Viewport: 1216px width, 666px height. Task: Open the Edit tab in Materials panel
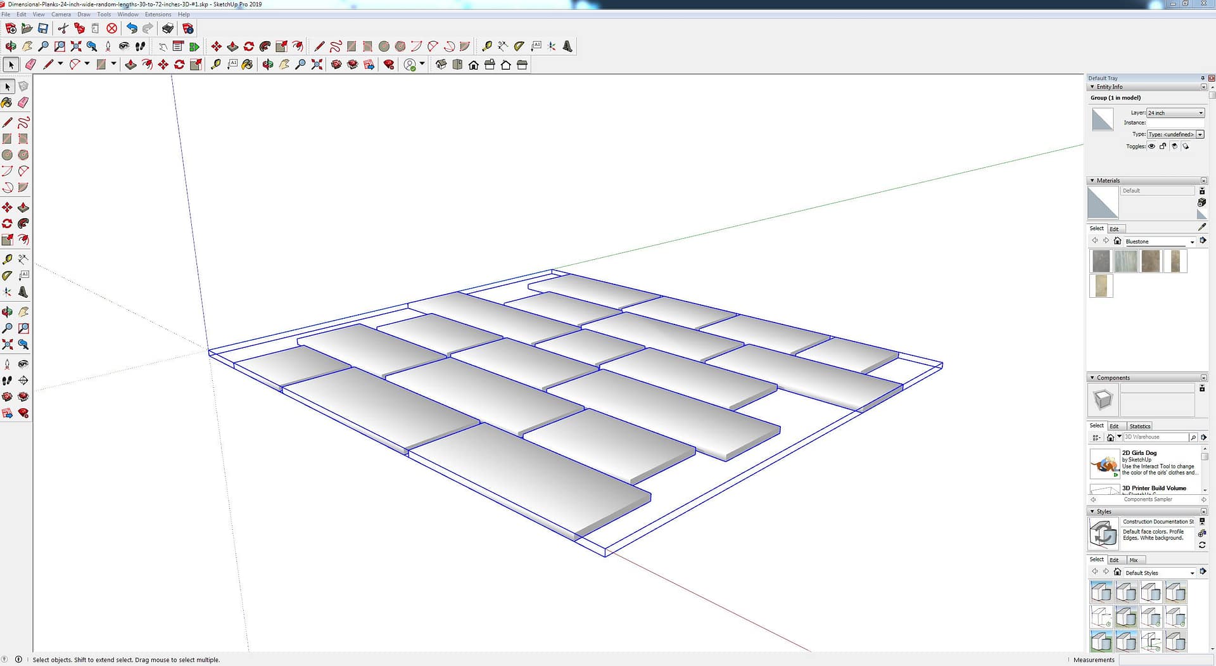click(1114, 229)
